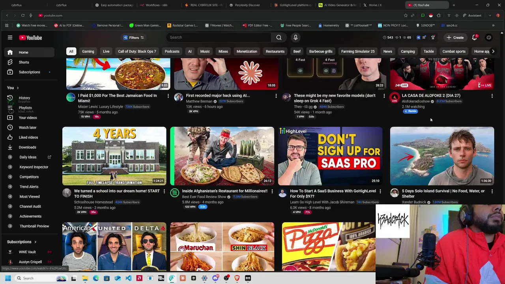Click the trophy extension icon in header
Screen dimensions: 505x284
tap(433, 37)
